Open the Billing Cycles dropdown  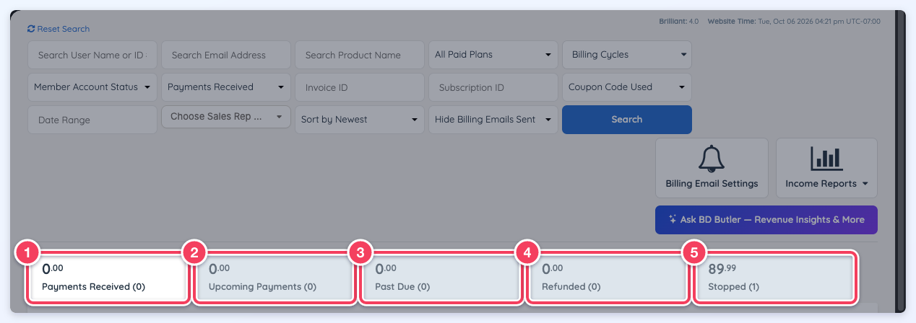click(627, 54)
